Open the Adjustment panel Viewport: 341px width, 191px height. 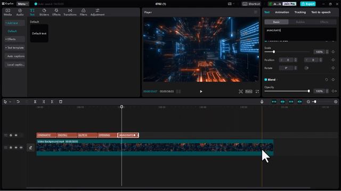(98, 12)
